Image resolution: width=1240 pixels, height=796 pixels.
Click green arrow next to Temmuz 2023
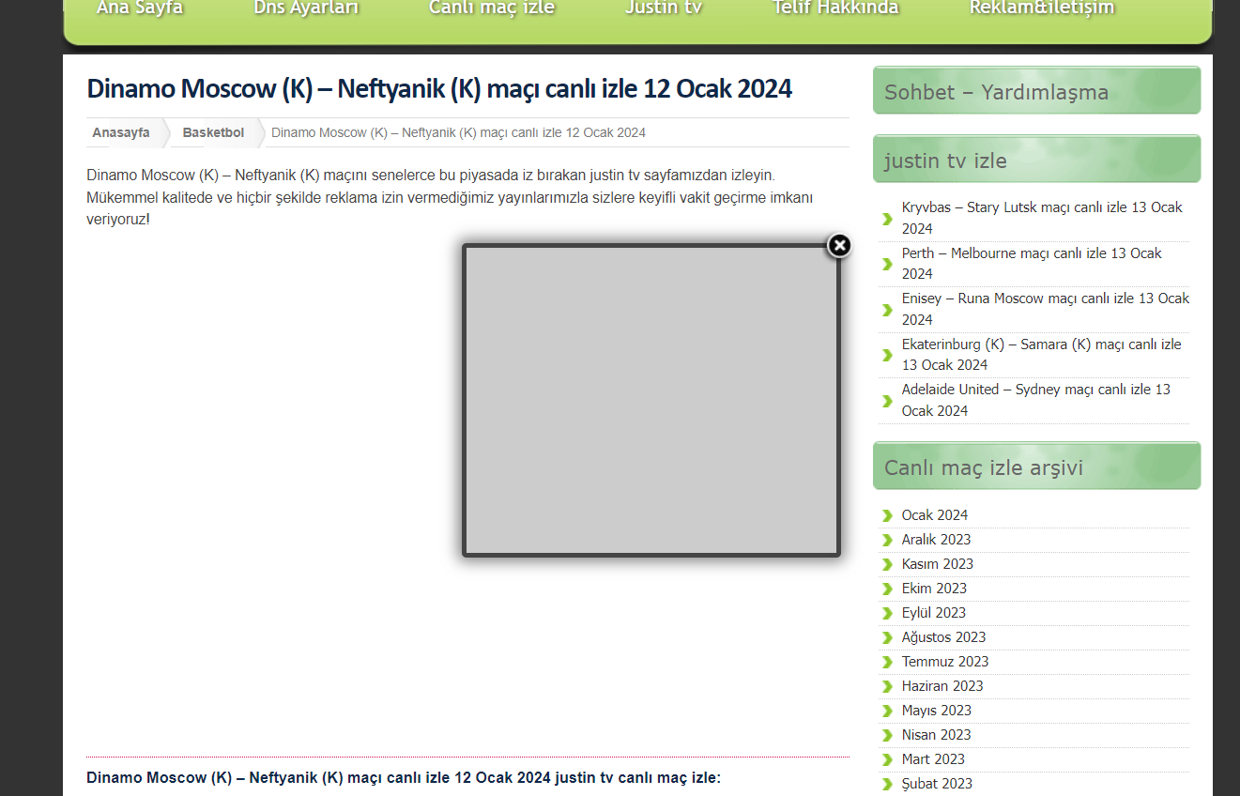click(887, 662)
